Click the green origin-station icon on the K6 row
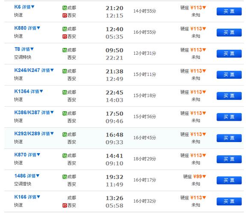The height and width of the screenshot is (214, 246). [x=65, y=8]
